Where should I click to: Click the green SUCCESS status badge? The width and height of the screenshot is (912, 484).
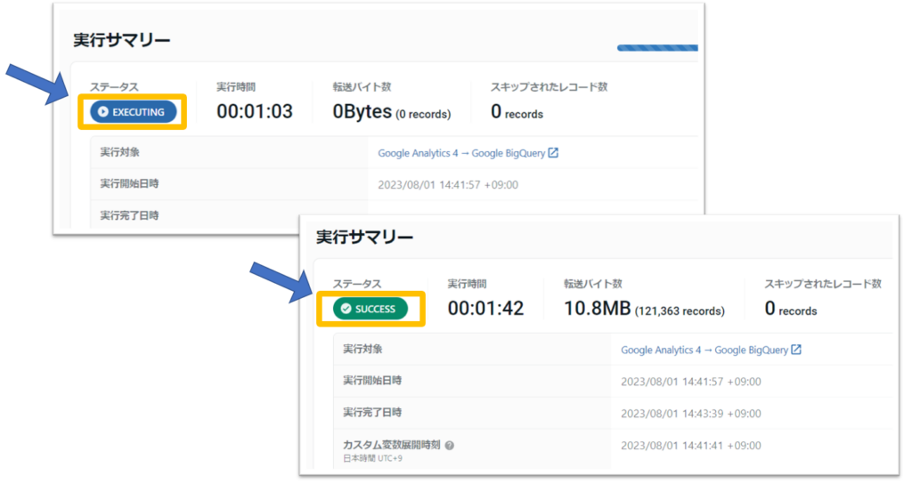point(370,309)
